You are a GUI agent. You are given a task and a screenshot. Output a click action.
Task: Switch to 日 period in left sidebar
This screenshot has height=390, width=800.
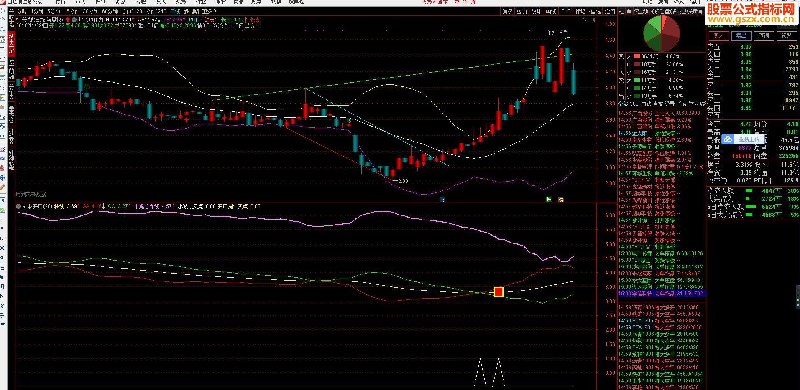point(3,268)
